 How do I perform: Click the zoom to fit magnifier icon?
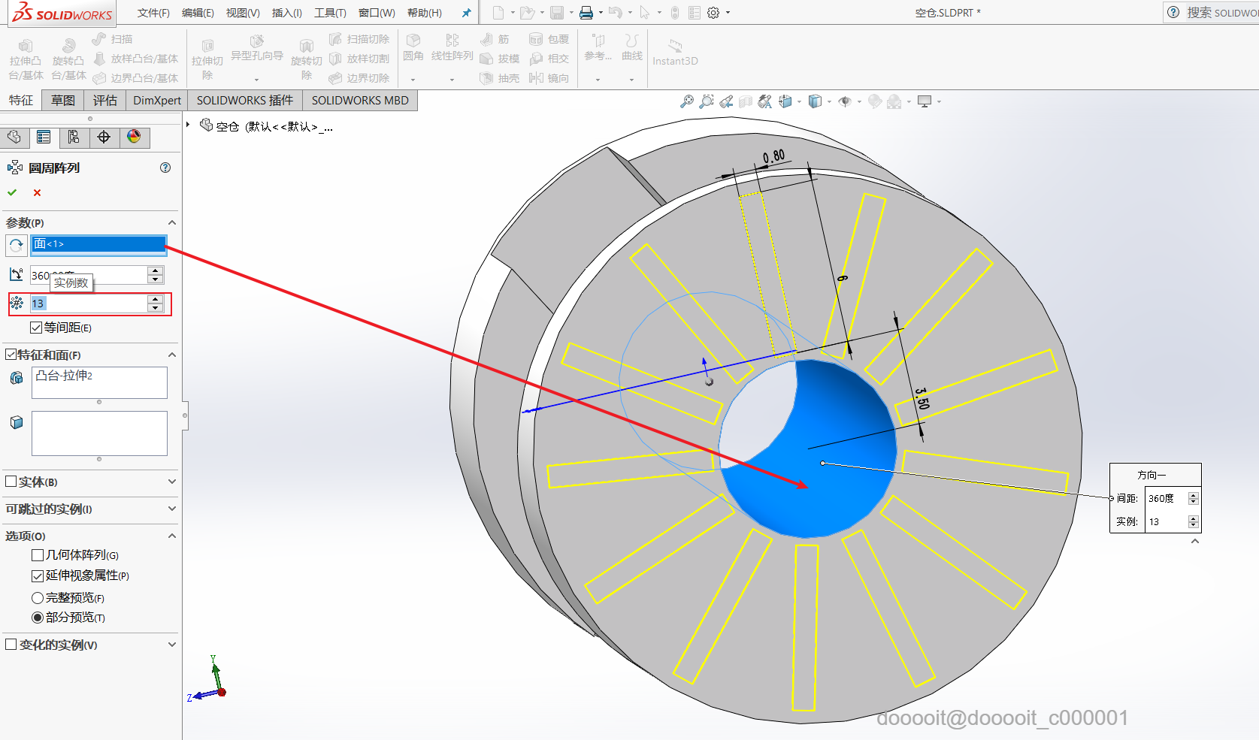pyautogui.click(x=687, y=101)
